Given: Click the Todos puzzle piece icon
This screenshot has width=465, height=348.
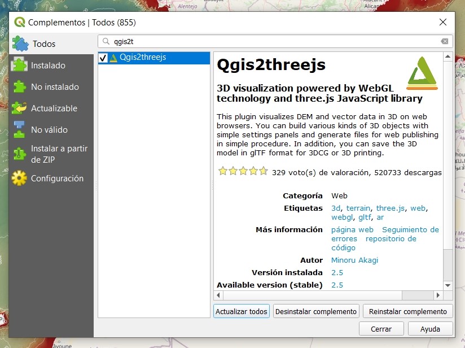Looking at the screenshot, I should coord(20,43).
